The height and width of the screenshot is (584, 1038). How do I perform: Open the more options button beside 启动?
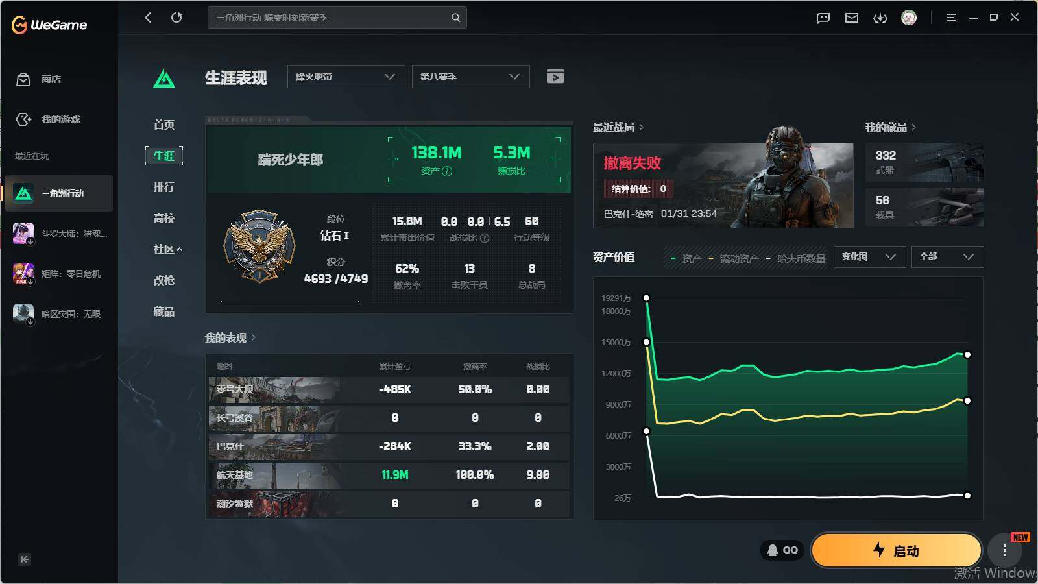(1004, 551)
